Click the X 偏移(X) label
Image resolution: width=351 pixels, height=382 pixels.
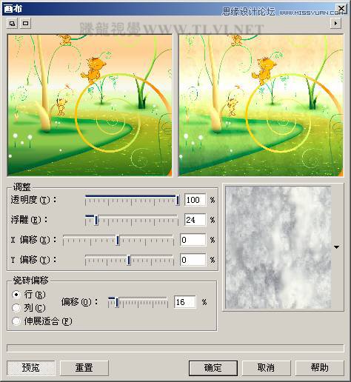point(33,240)
